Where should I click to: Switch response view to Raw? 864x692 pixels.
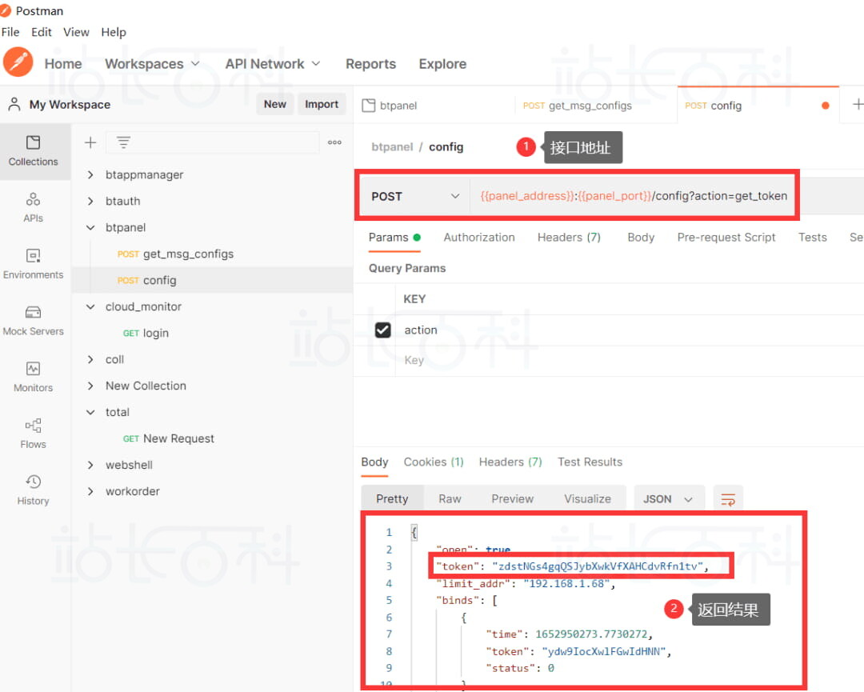pyautogui.click(x=450, y=499)
